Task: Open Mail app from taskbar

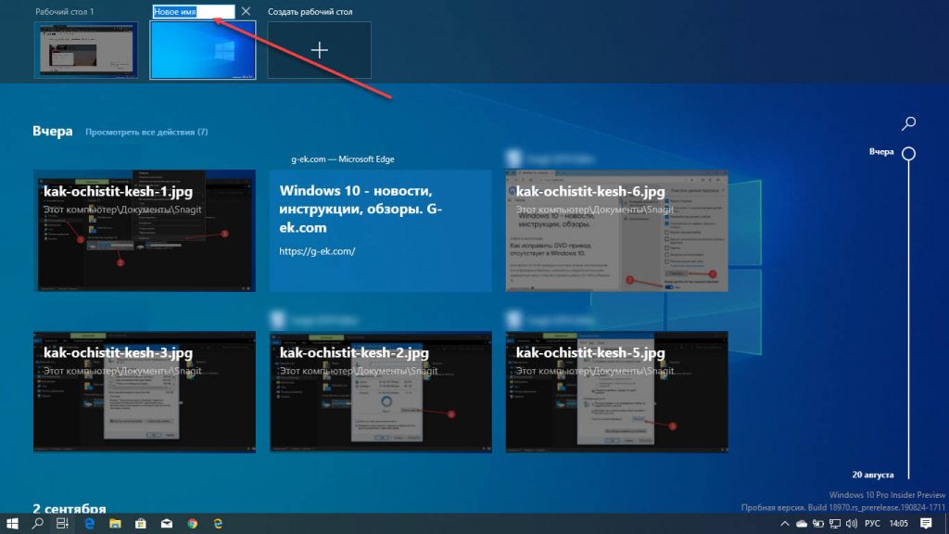Action: click(167, 523)
